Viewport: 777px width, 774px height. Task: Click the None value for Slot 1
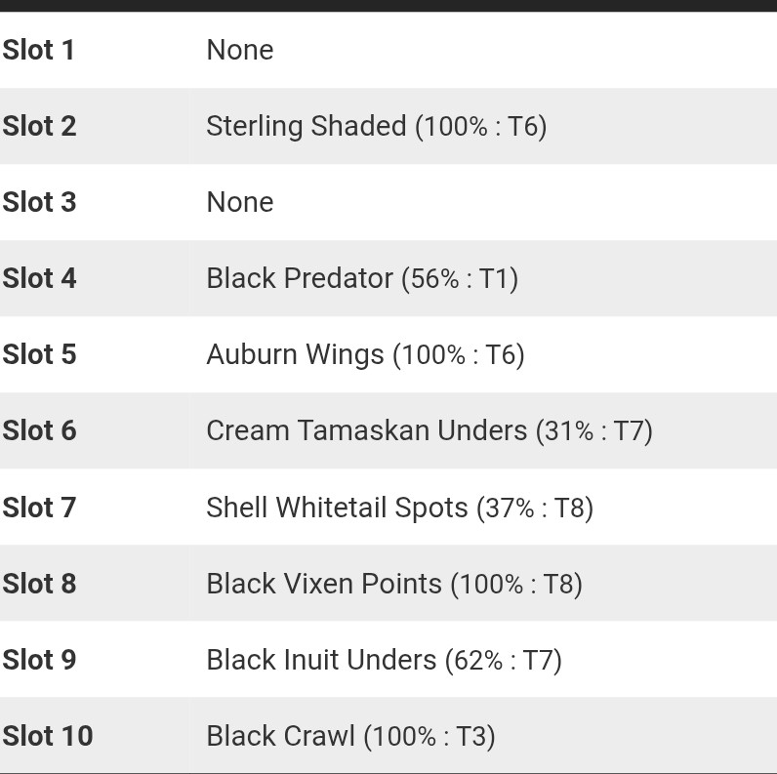240,50
